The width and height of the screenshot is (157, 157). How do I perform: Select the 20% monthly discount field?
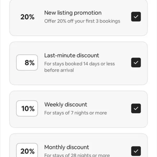[27, 151]
